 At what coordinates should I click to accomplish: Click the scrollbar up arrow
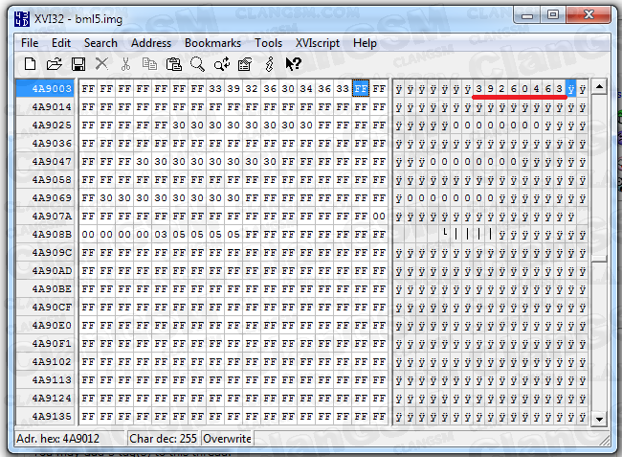pos(599,87)
